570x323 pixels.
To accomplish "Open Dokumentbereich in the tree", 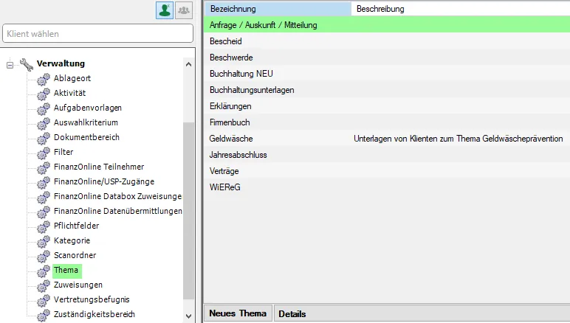I will pos(86,137).
